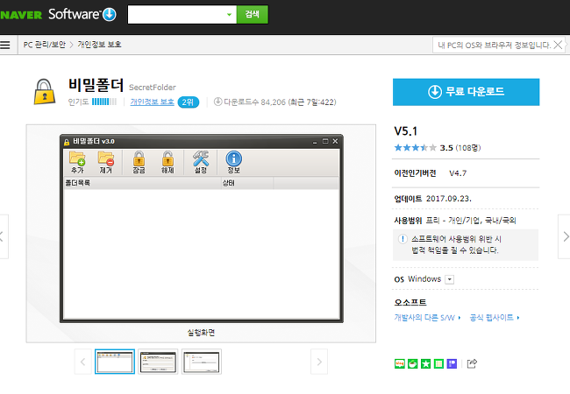Click the PC 관리/보안 breadcrumb

45,45
